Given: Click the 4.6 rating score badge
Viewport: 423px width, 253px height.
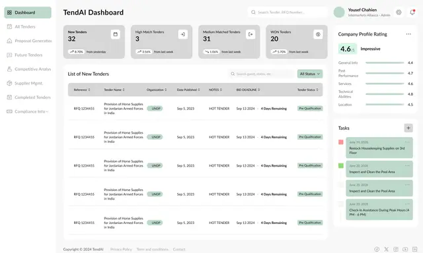Looking at the screenshot, I should point(347,49).
